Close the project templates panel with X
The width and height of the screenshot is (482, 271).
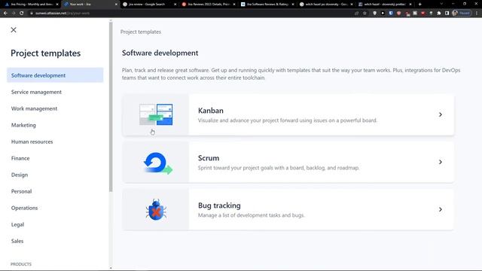(14, 30)
